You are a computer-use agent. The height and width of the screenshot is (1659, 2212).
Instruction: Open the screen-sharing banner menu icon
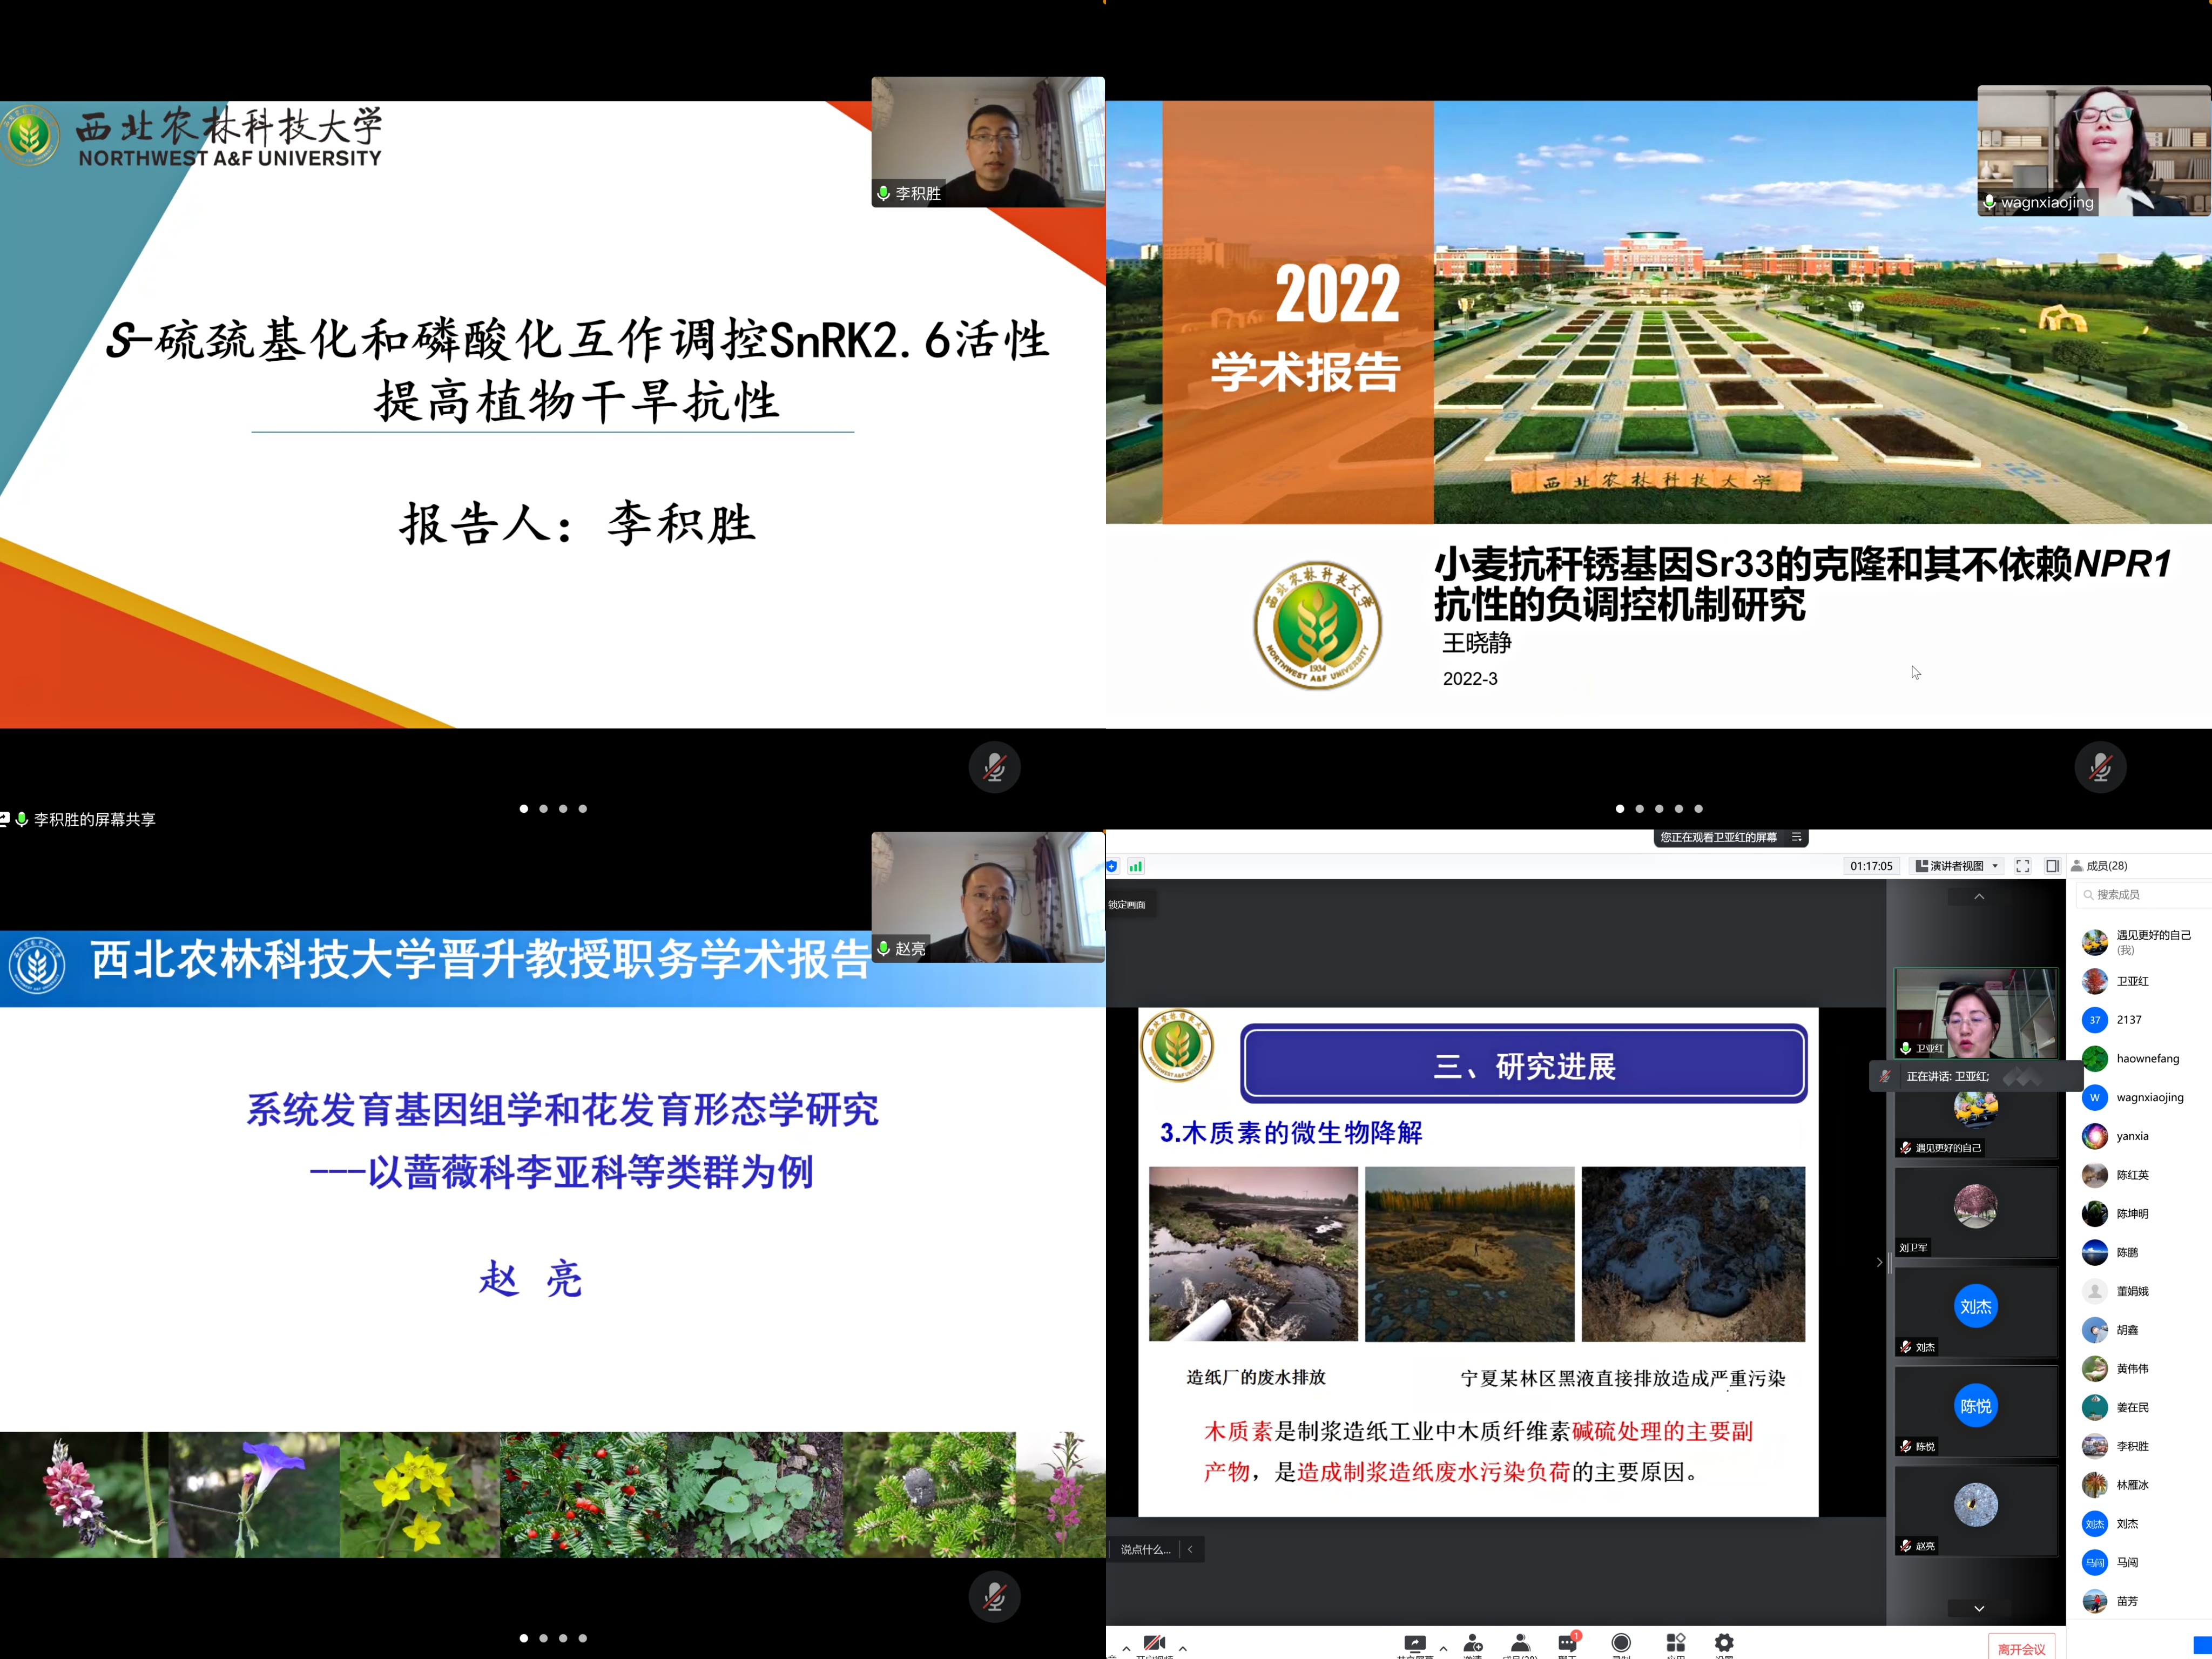pyautogui.click(x=1797, y=838)
